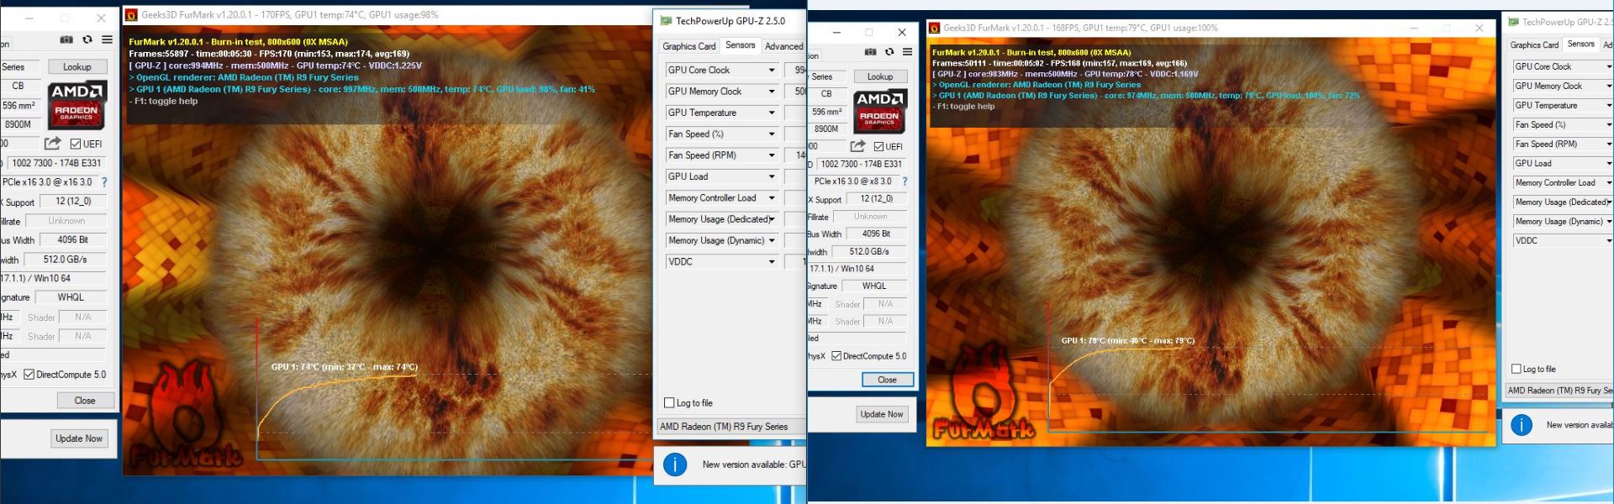1614x504 pixels.
Task: Toggle DirectCompute 5.0 checkbox in right-hand GPU-Z
Action: coord(836,356)
